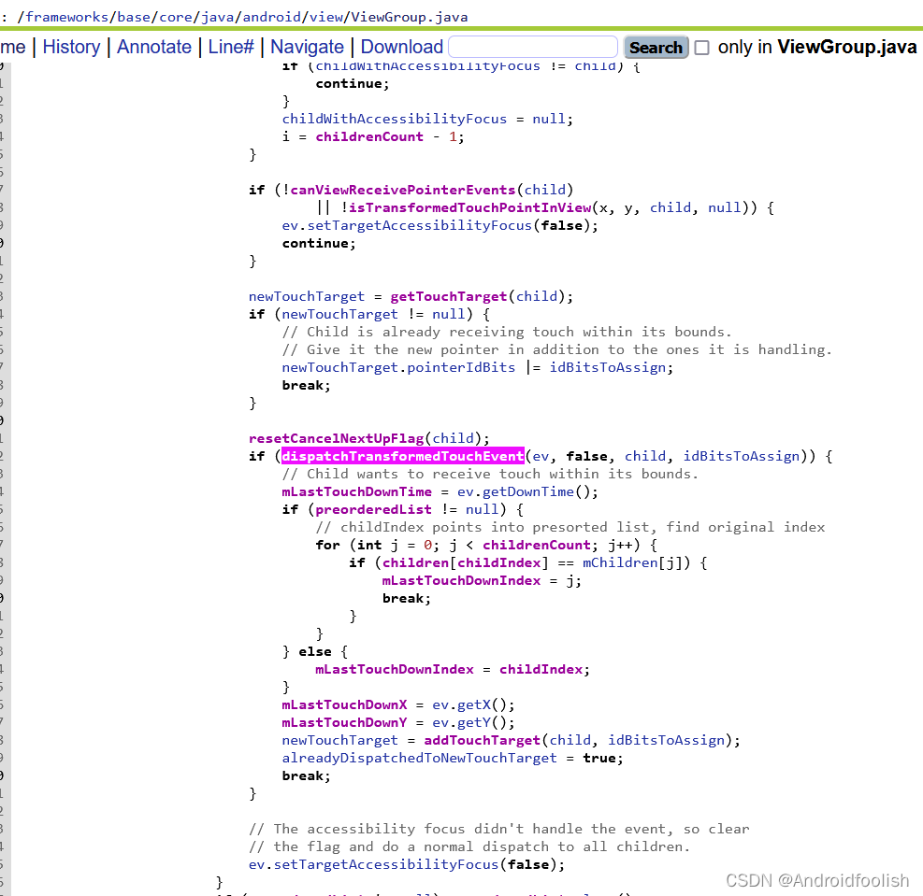Click the addTouchTarget symbol link
Image resolution: width=923 pixels, height=896 pixels.
(481, 739)
